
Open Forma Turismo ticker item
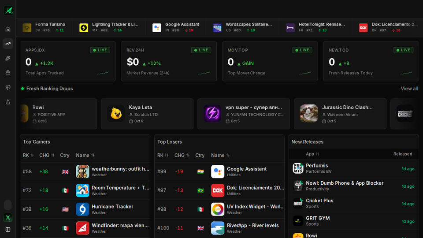click(44, 27)
